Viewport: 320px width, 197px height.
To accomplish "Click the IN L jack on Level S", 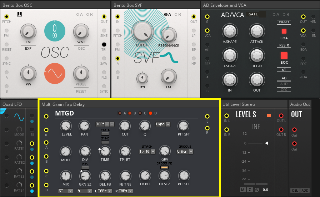I will click(226, 116).
